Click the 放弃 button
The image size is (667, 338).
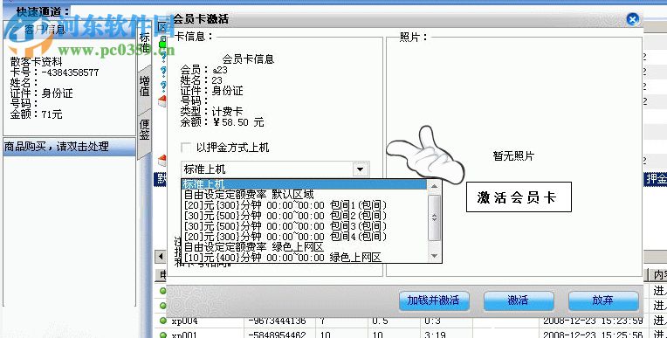coord(603,300)
